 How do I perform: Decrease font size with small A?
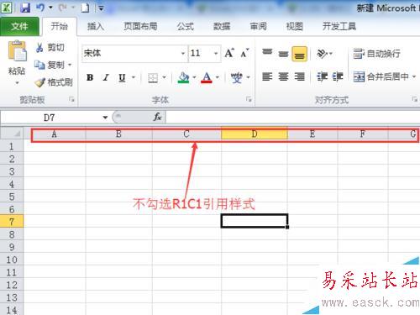point(244,53)
